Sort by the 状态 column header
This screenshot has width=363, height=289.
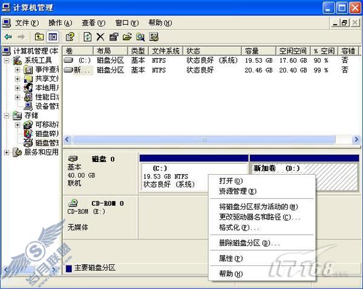[212, 51]
